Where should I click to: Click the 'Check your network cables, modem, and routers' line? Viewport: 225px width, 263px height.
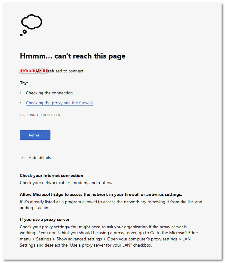66,183
